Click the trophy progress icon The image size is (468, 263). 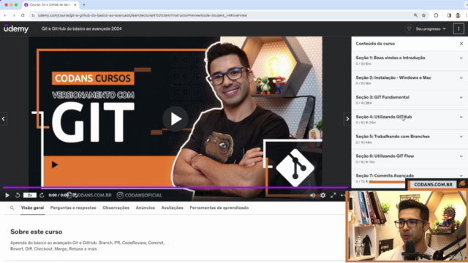coord(409,29)
